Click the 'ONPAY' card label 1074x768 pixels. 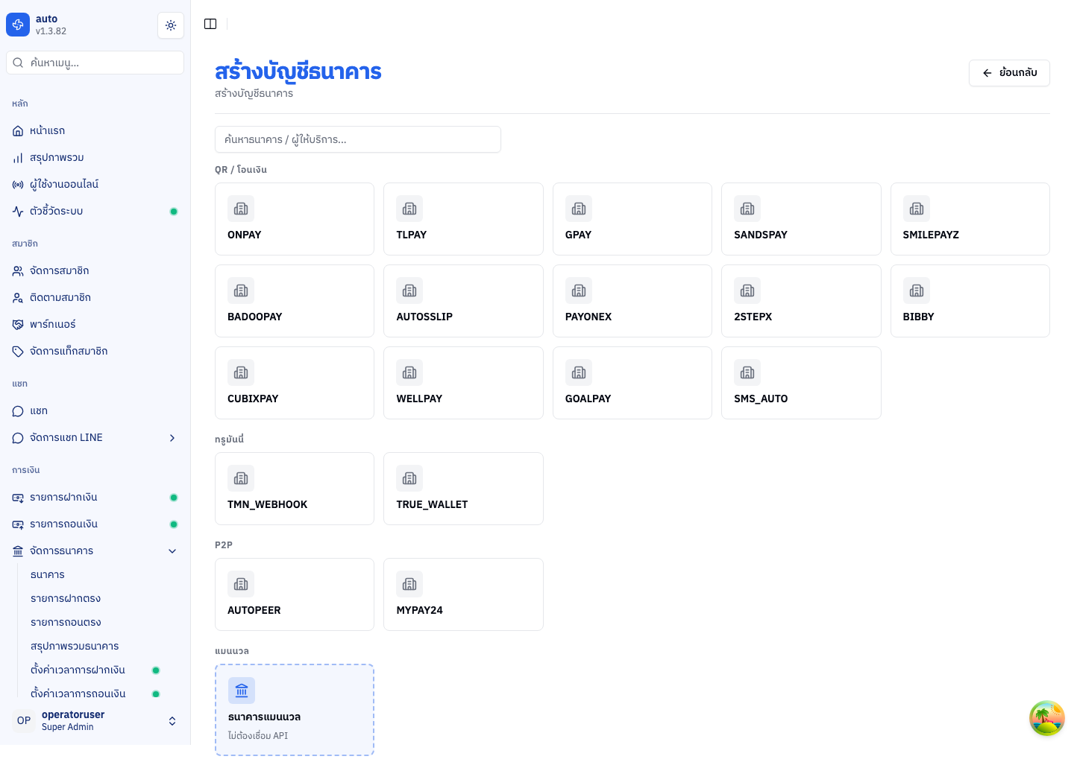pos(245,235)
